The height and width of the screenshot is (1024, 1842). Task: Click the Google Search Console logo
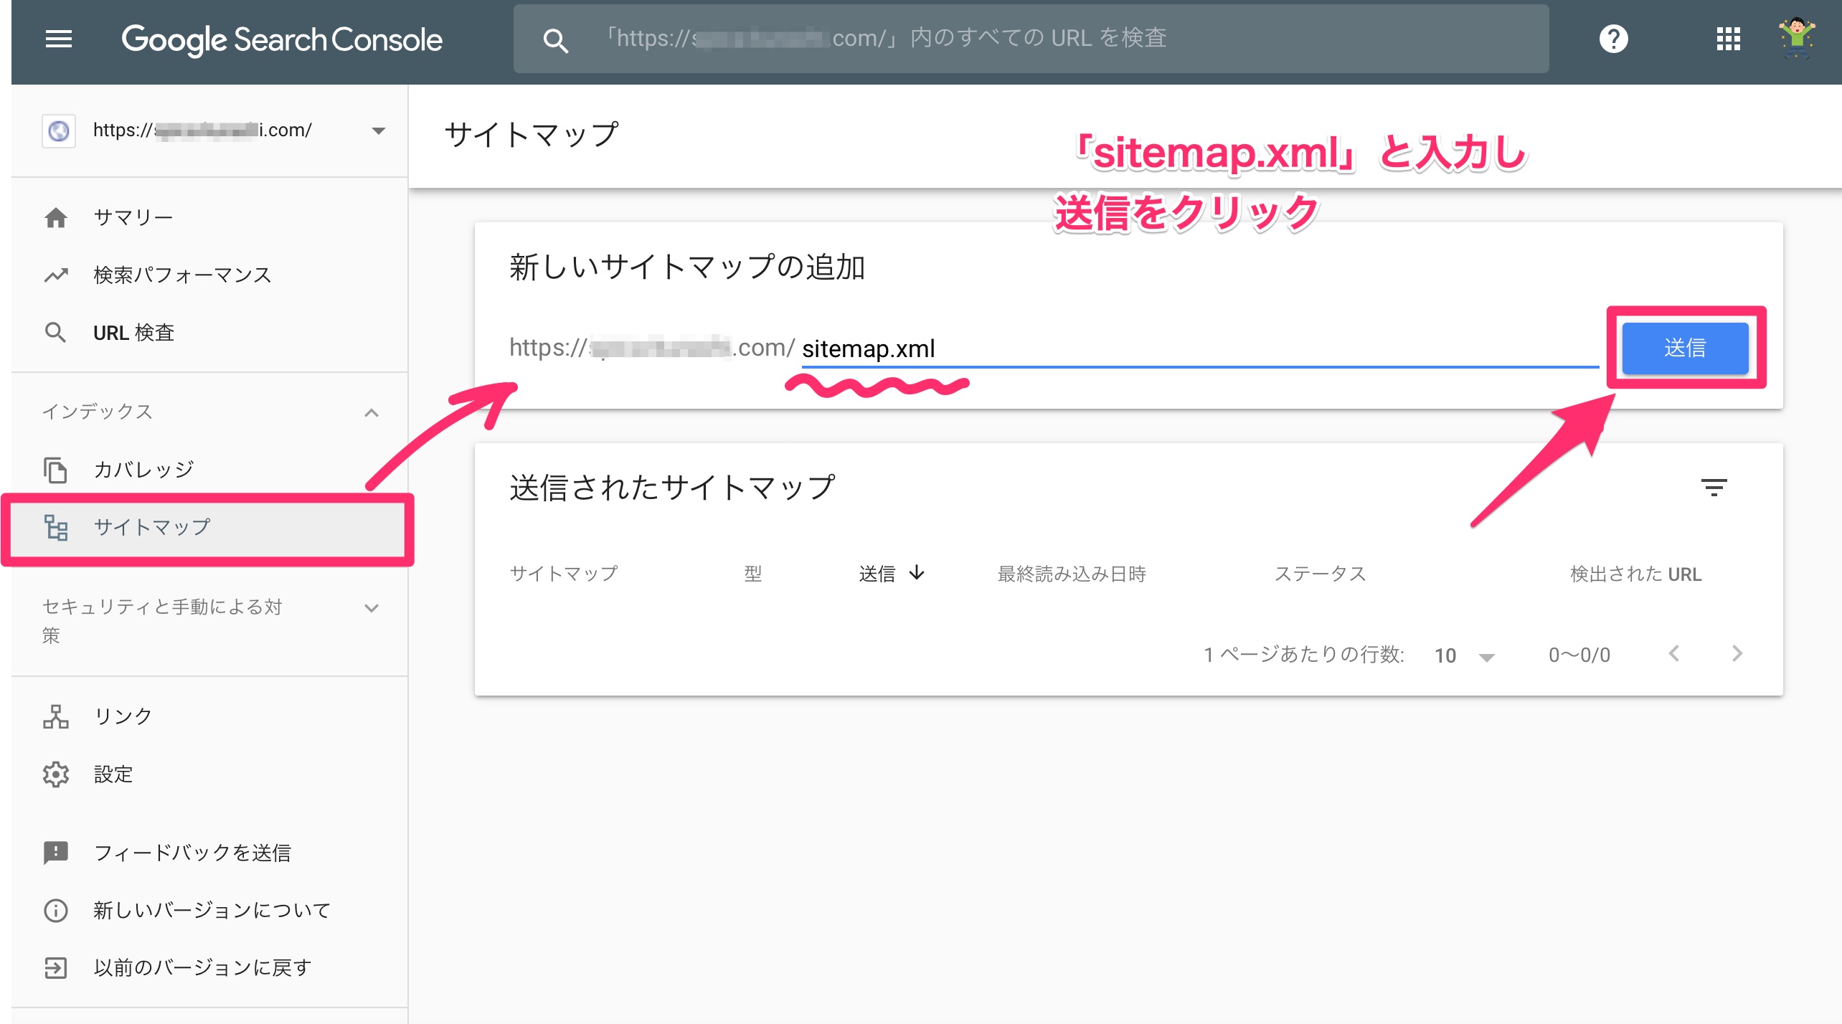pyautogui.click(x=282, y=39)
